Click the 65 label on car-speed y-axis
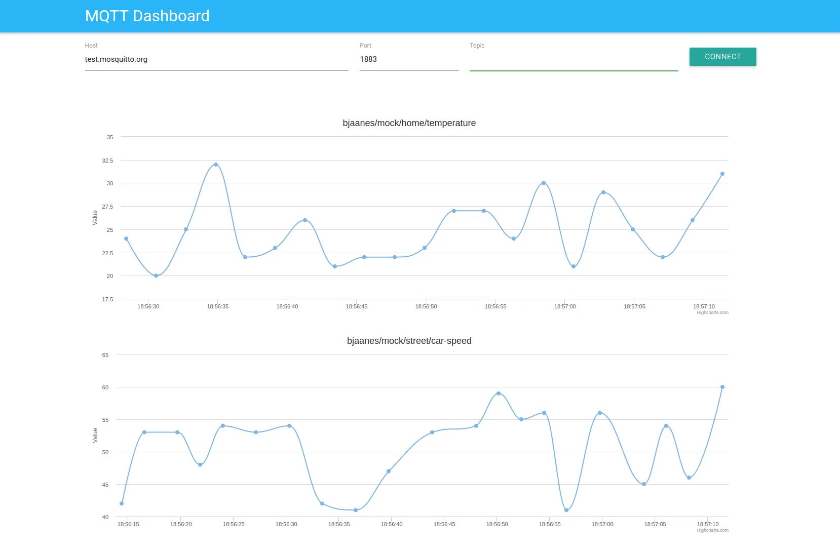The height and width of the screenshot is (553, 840). (105, 355)
